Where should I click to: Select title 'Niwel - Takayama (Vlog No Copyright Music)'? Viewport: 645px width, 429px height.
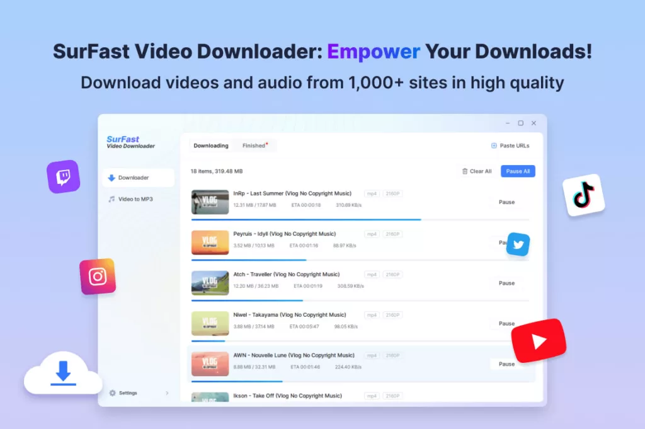(290, 314)
